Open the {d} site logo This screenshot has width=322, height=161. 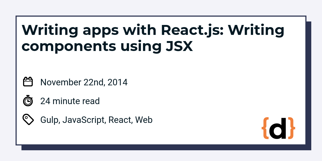tap(278, 128)
